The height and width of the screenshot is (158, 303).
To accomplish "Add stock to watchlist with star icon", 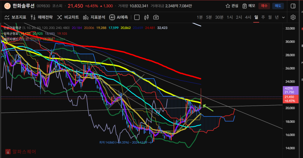I will (x=228, y=6).
